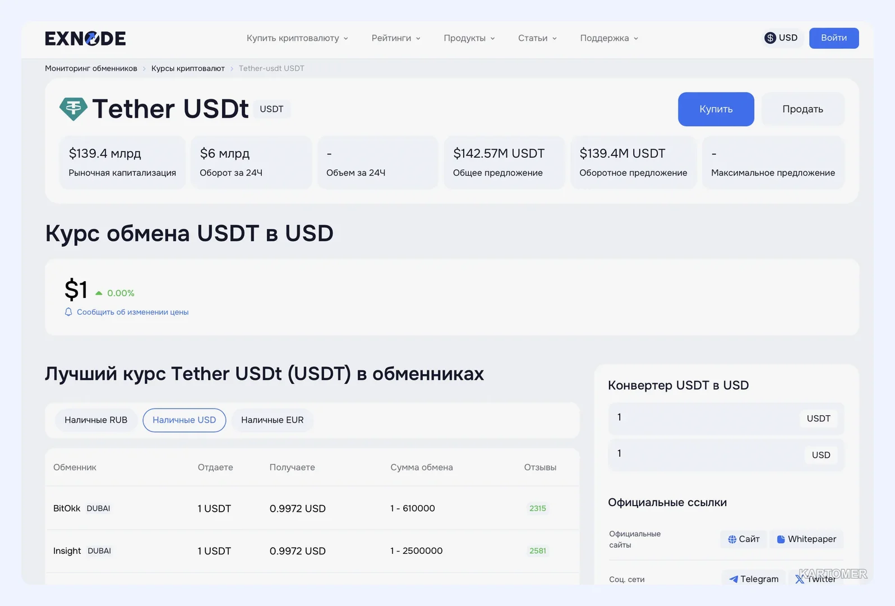Click the USD amount input field

click(726, 455)
